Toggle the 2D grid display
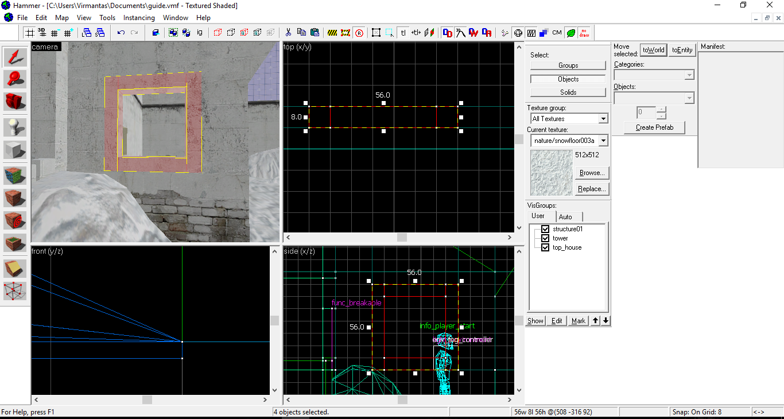The height and width of the screenshot is (419, 784). click(x=29, y=33)
